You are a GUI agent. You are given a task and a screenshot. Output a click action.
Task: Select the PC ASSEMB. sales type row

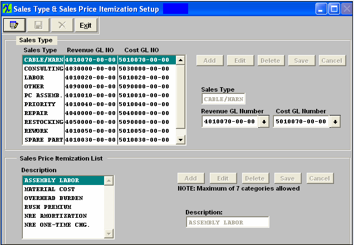click(99, 96)
